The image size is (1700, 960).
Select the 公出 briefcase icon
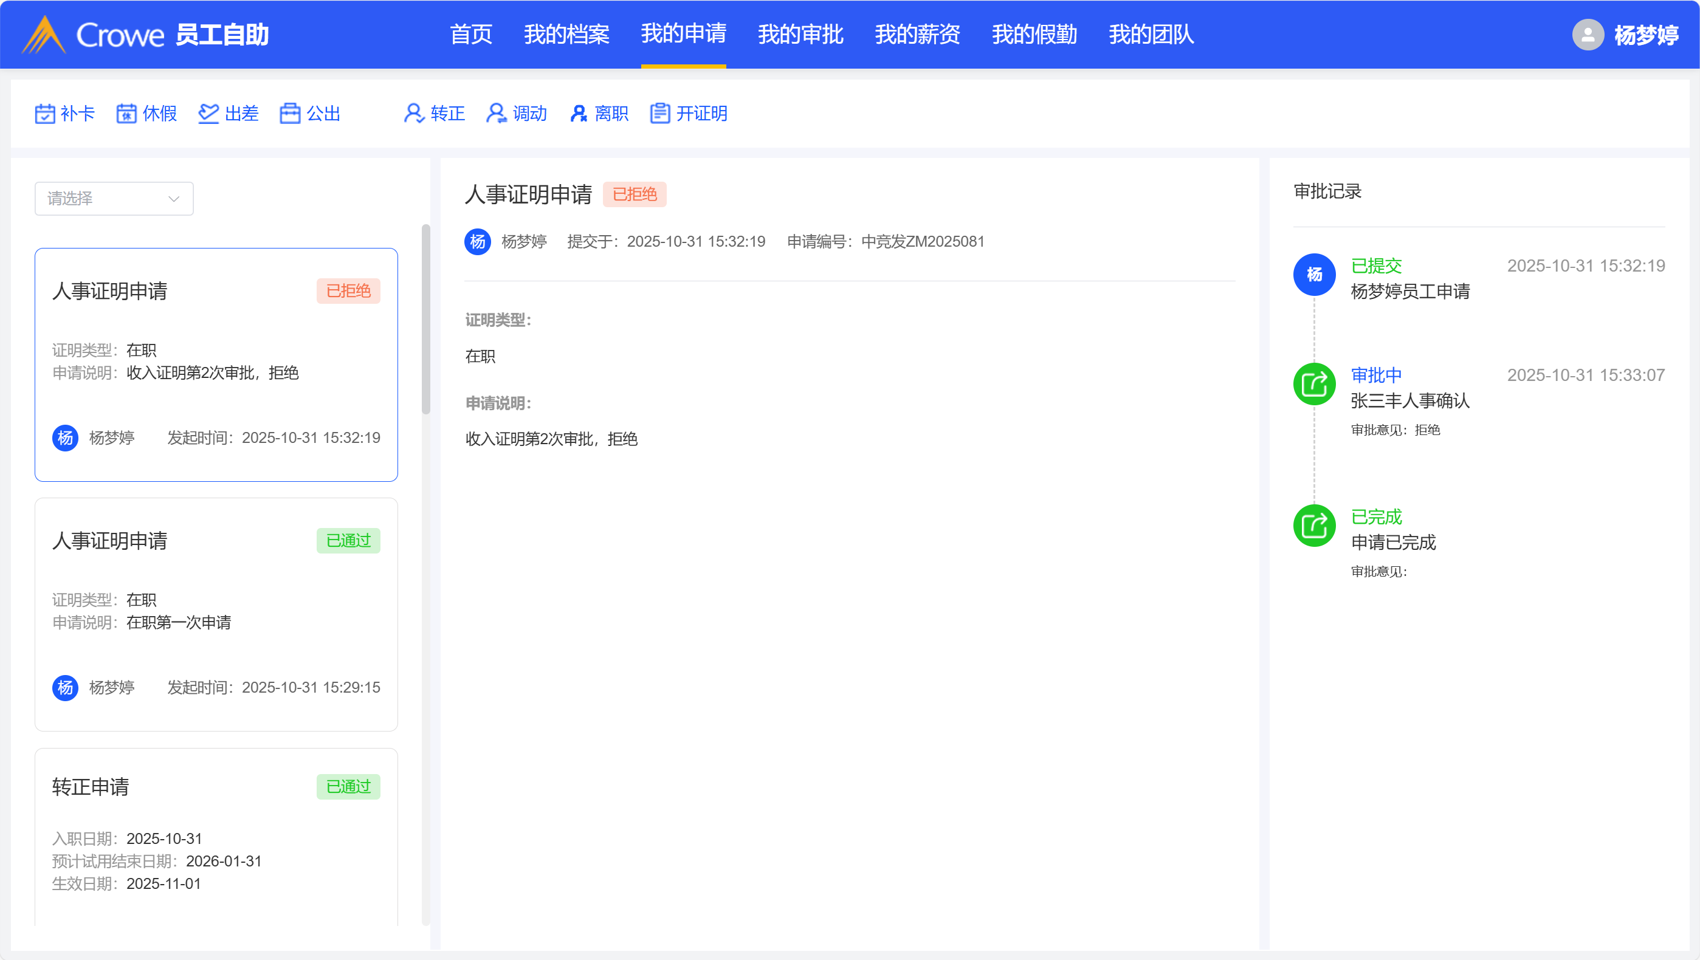coord(290,114)
